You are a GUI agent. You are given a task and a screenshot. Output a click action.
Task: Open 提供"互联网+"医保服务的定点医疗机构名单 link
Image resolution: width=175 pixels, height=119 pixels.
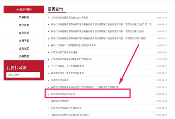pyautogui.click(x=73, y=45)
